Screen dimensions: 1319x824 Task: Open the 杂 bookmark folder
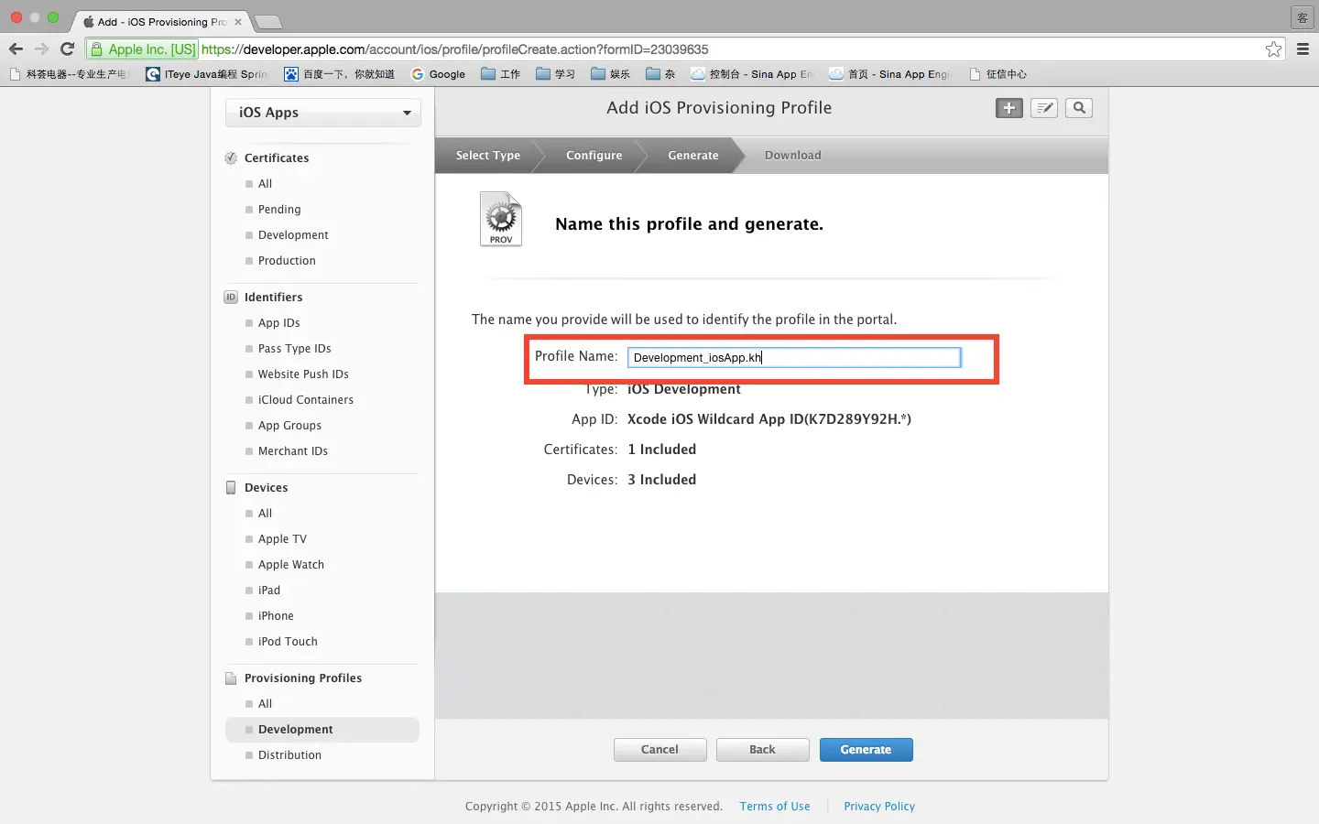click(x=660, y=74)
